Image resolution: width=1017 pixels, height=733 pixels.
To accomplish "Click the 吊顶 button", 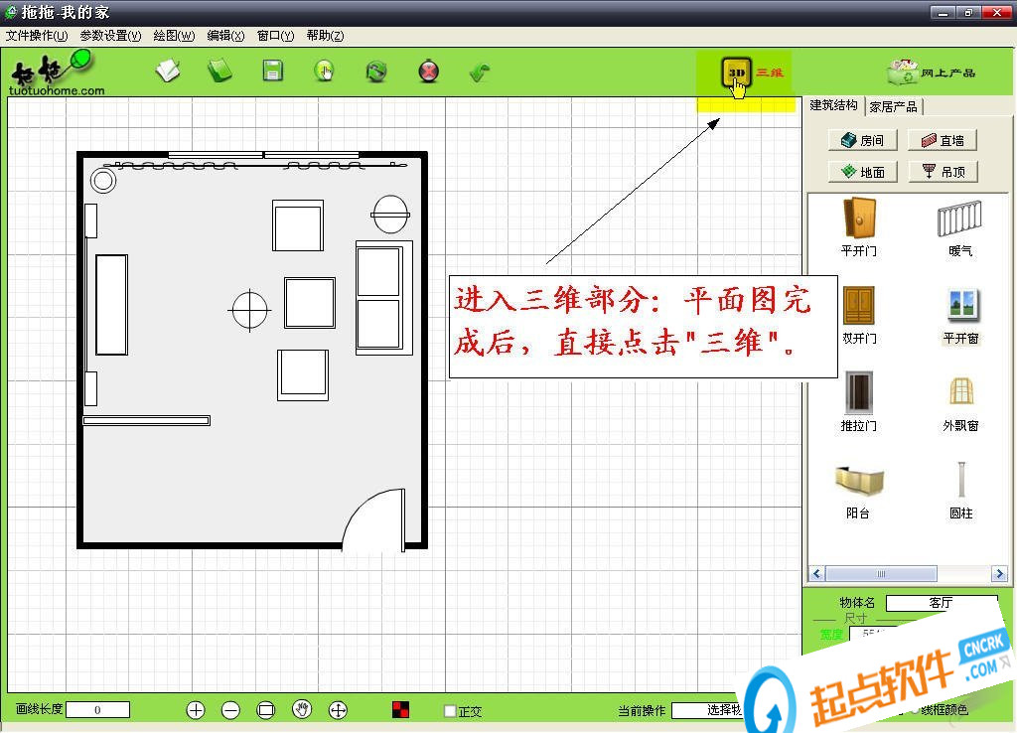I will click(x=944, y=172).
